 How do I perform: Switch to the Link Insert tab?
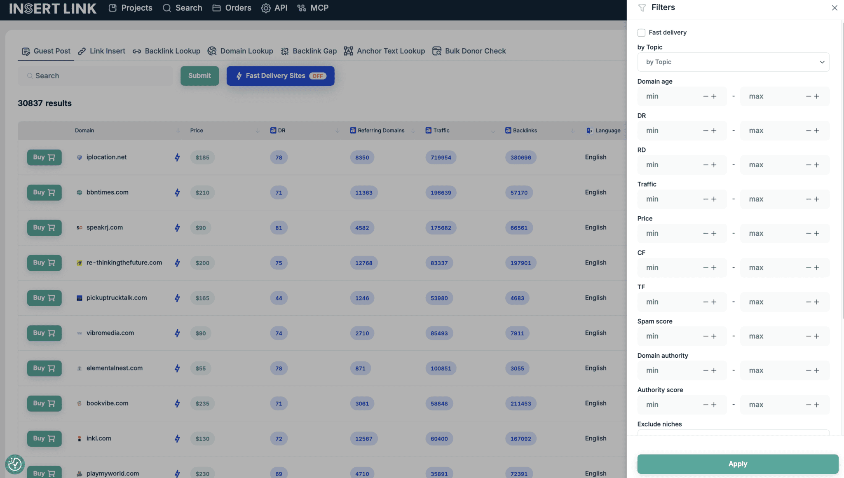coord(101,51)
